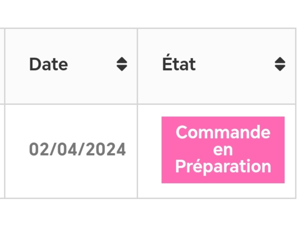Sort Date column descending with down arrow
This screenshot has width=305, height=225.
(x=122, y=68)
